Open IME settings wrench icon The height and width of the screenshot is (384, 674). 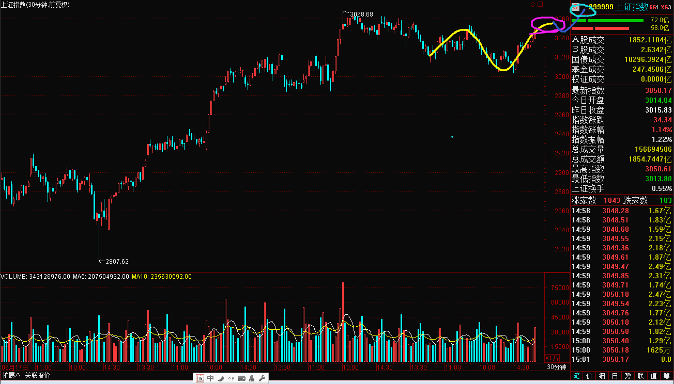(x=262, y=378)
